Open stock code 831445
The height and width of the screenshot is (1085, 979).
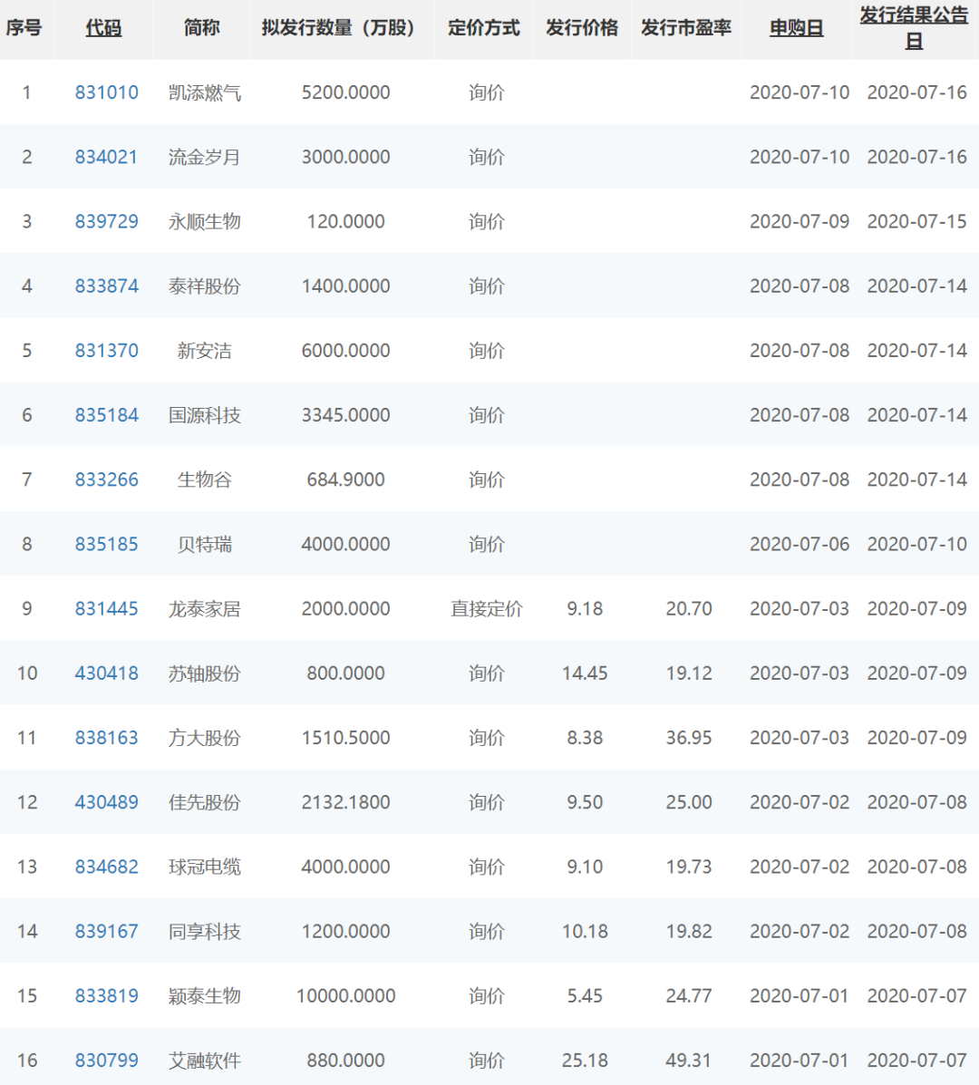coord(107,609)
